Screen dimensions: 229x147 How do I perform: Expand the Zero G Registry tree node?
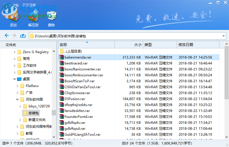[x=14, y=52]
